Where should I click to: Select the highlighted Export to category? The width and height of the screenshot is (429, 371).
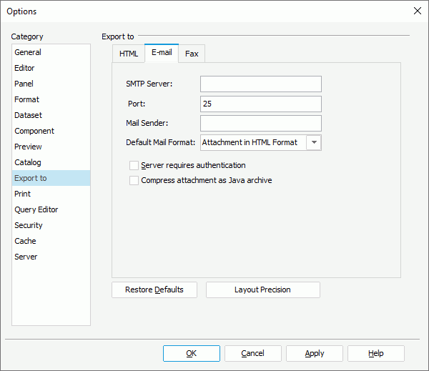[x=51, y=178]
